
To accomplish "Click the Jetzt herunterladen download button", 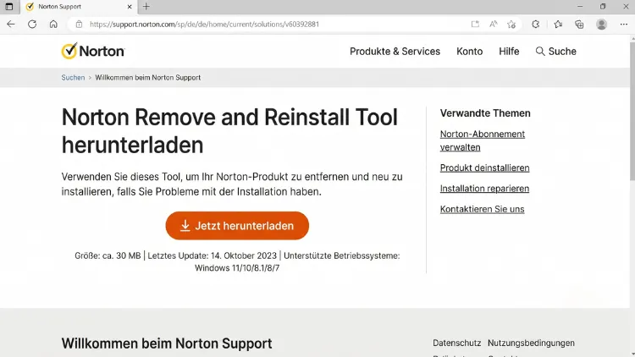I will point(237,226).
